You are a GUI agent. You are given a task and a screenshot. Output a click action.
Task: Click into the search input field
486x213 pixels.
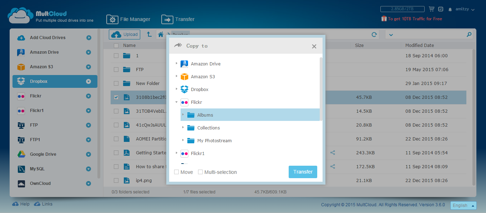[x=429, y=35]
